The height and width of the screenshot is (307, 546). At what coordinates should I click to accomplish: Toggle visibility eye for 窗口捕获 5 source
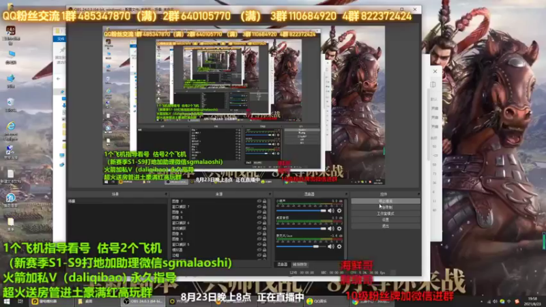click(x=259, y=245)
